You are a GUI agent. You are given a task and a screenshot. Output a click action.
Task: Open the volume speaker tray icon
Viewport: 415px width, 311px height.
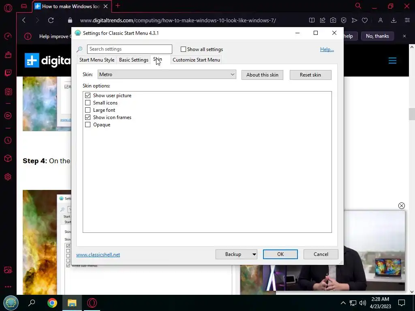point(362,303)
